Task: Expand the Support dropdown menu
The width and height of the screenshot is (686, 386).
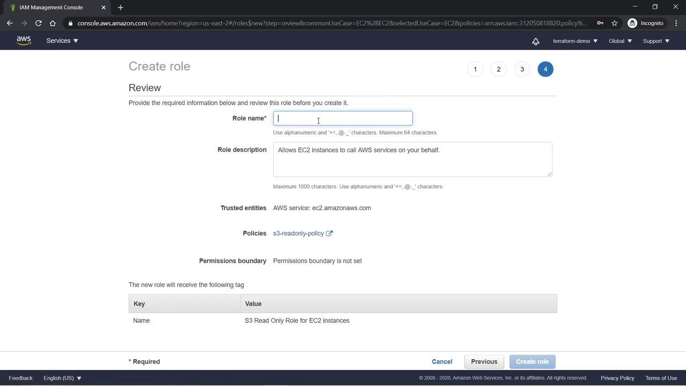Action: (656, 41)
